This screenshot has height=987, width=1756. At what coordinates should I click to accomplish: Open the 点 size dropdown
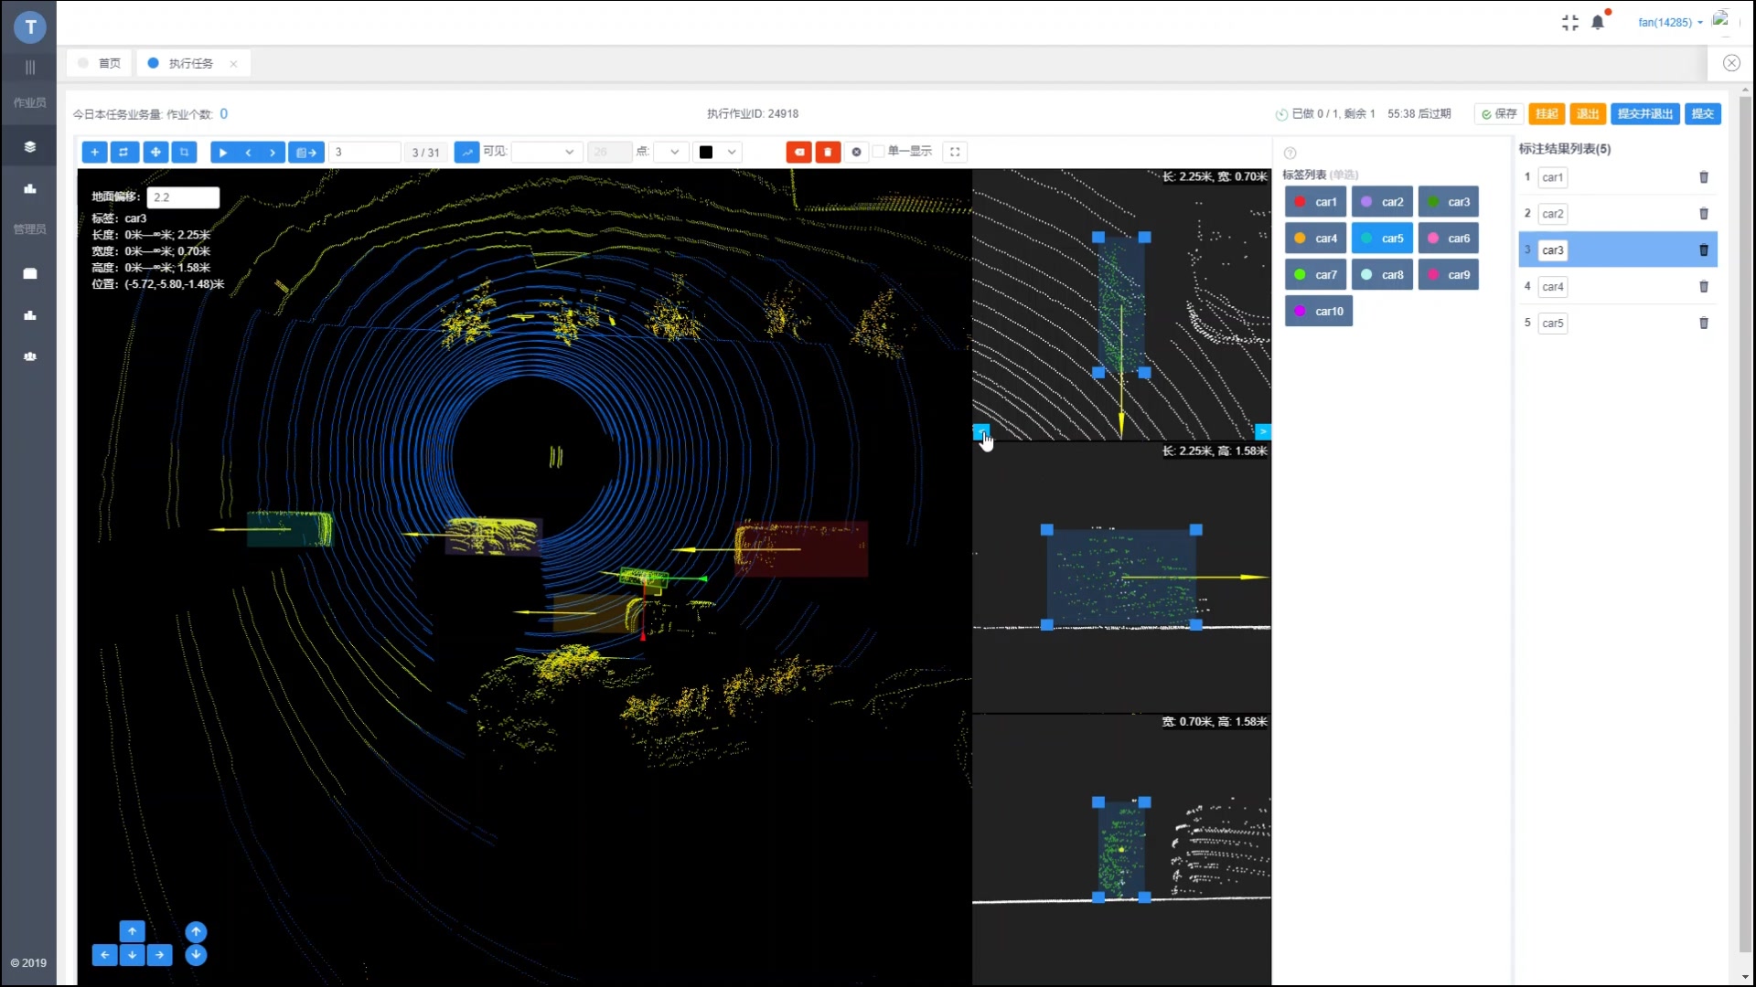(x=672, y=152)
